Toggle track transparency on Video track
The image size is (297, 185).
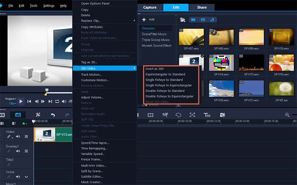26,136
